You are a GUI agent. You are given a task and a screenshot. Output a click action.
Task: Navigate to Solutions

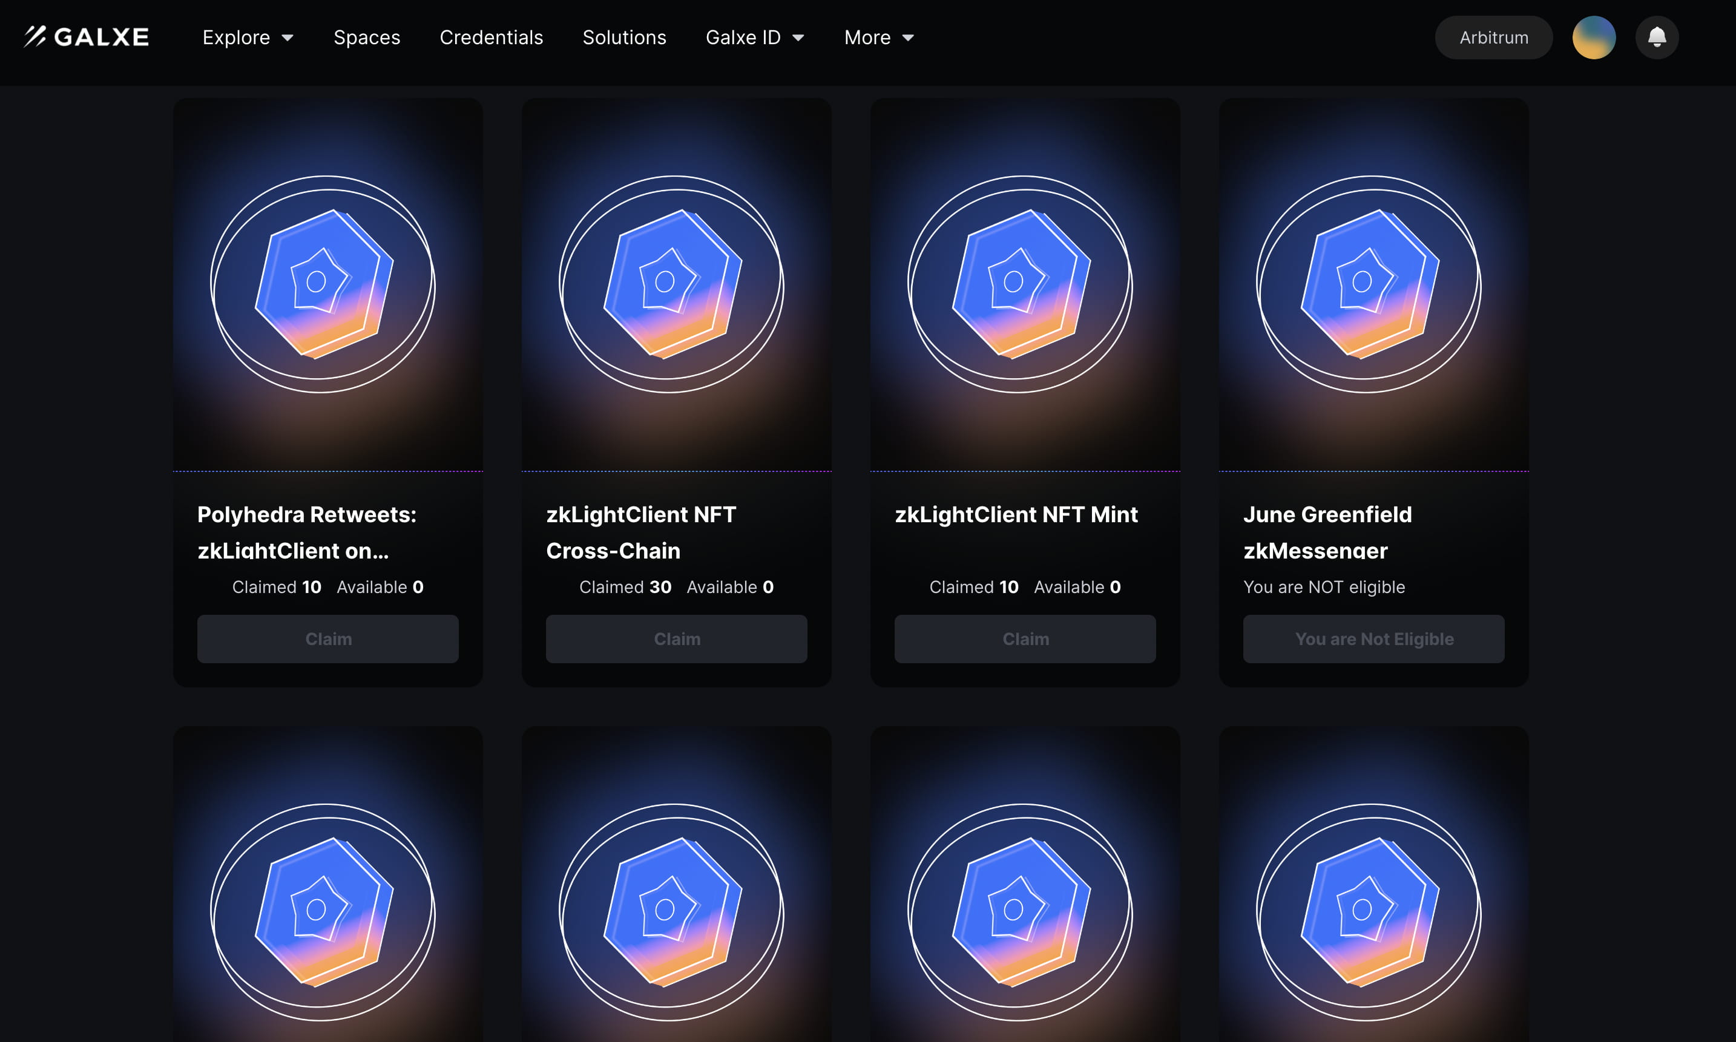pos(623,38)
